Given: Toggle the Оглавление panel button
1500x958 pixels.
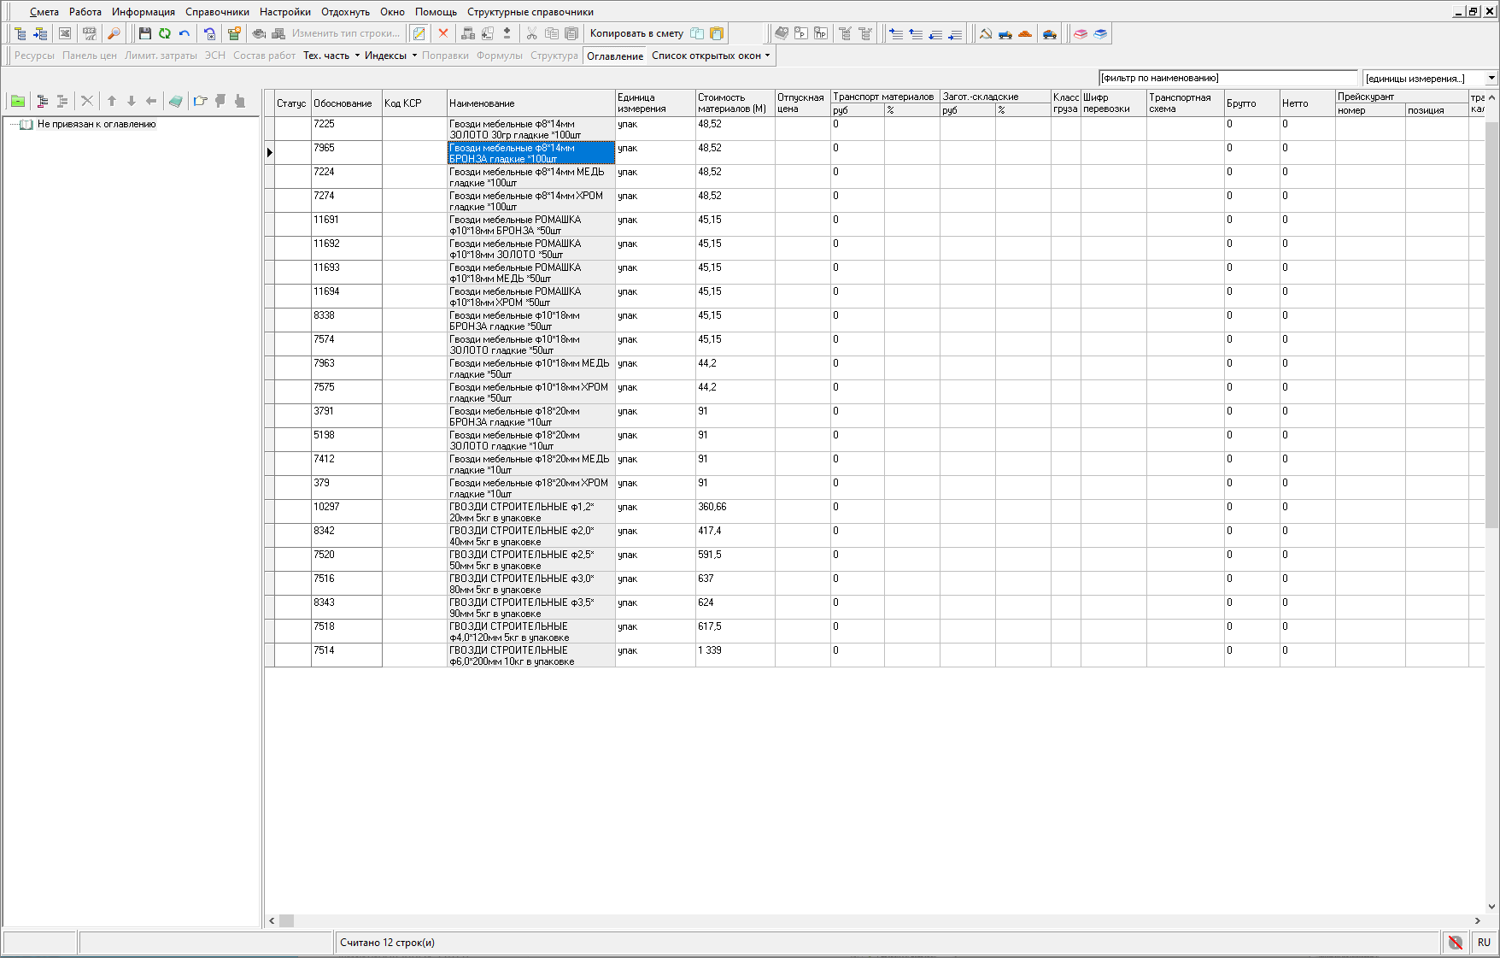Looking at the screenshot, I should click(614, 56).
